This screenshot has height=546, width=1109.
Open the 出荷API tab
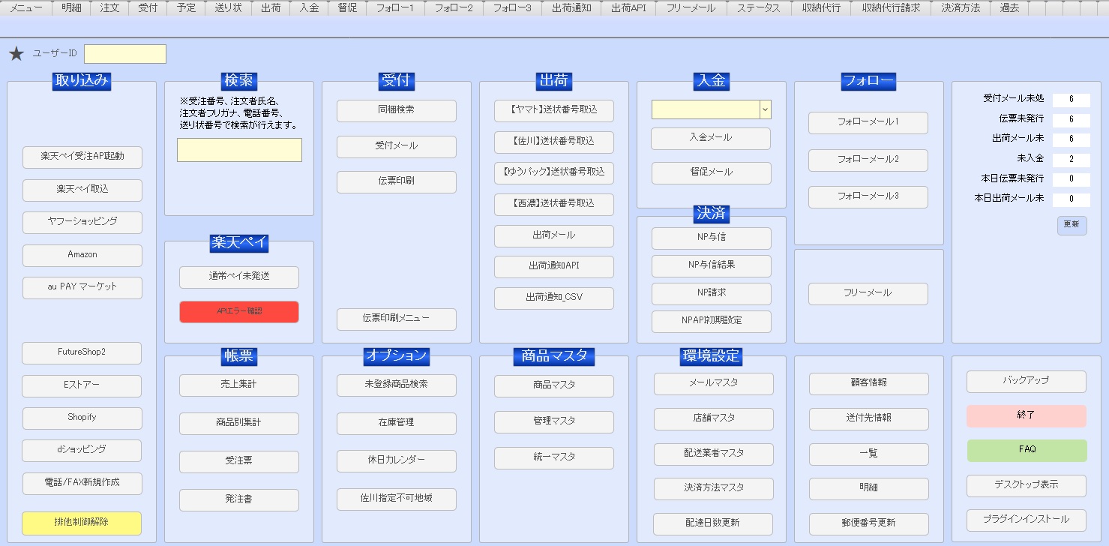click(628, 8)
